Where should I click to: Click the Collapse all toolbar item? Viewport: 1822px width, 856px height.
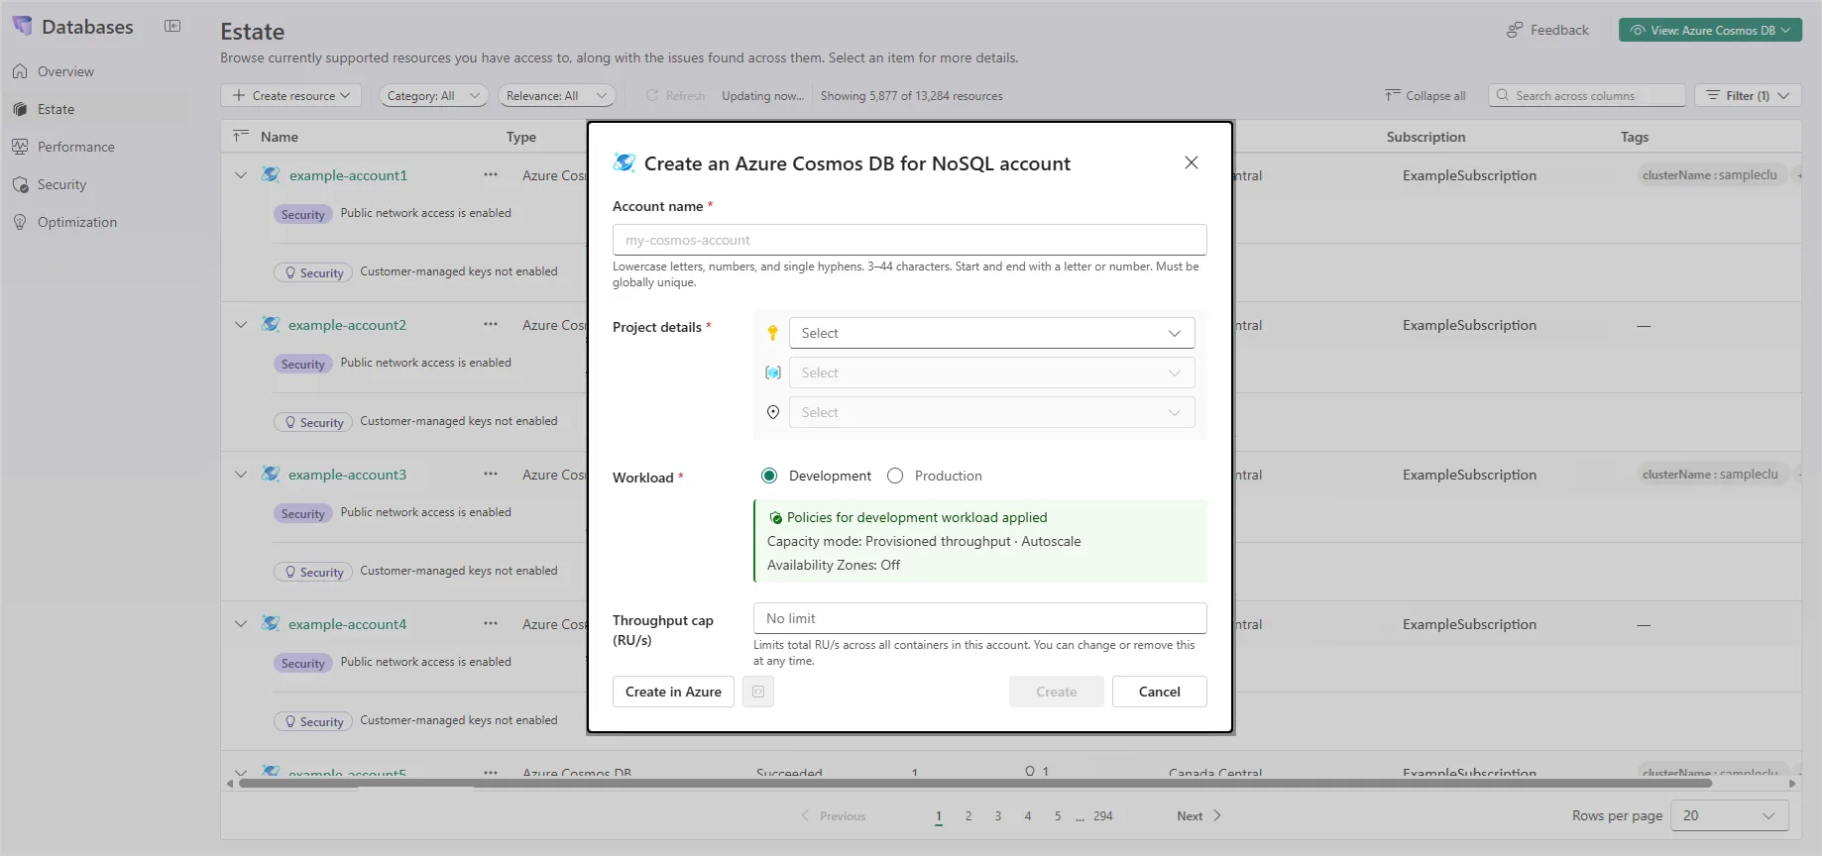[1425, 95]
